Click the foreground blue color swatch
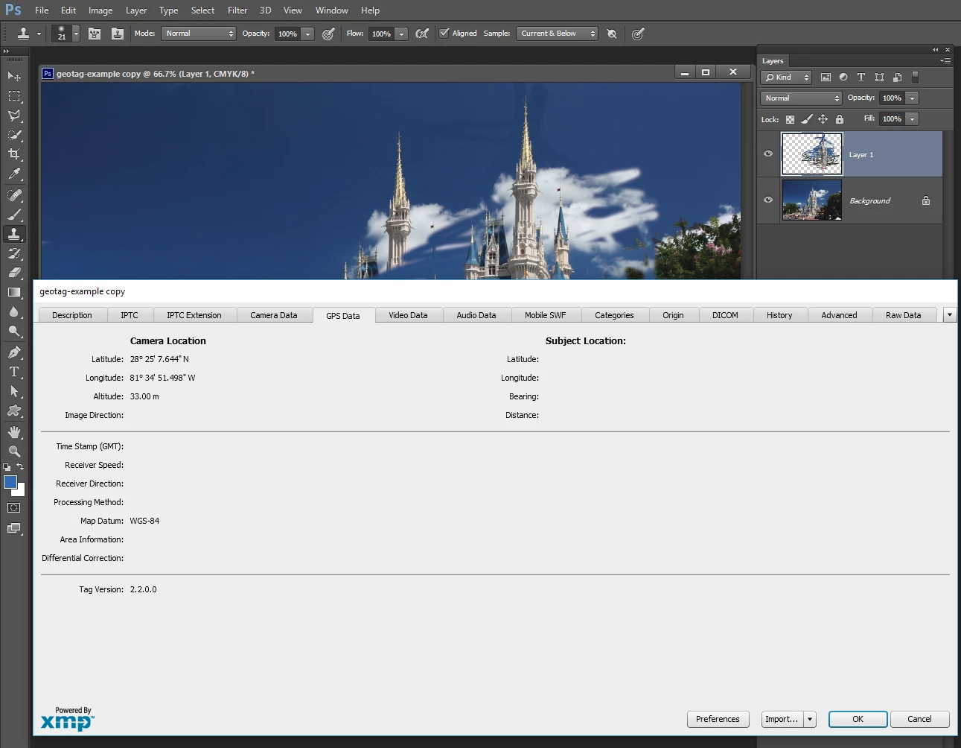Image resolution: width=961 pixels, height=748 pixels. 10,482
